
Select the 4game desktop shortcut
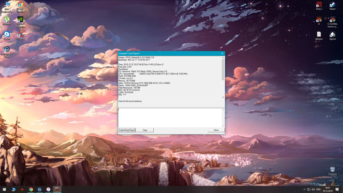tap(332, 35)
